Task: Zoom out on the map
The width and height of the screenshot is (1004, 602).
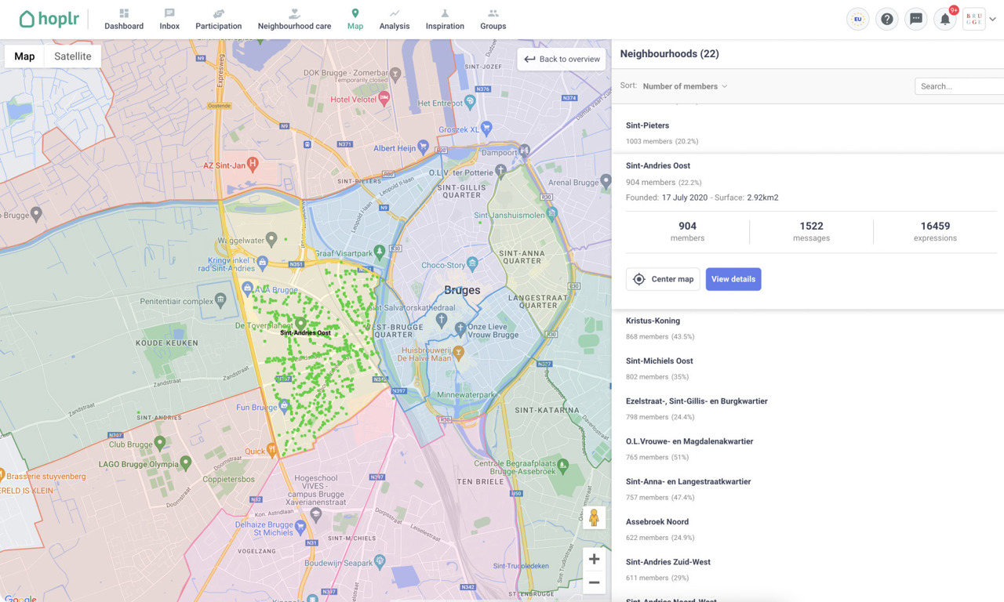Action: pos(594,582)
